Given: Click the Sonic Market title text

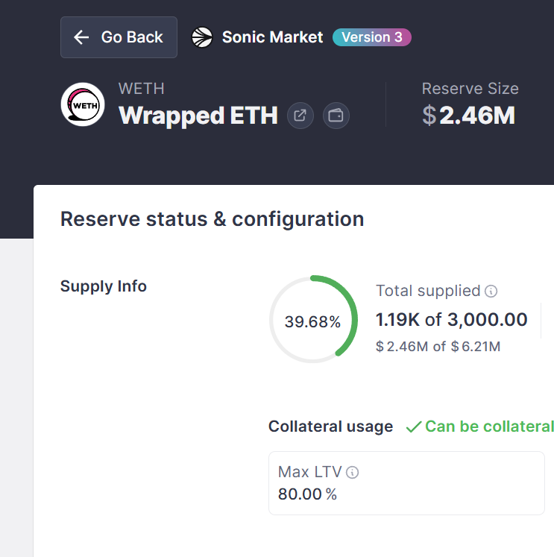Looking at the screenshot, I should [272, 37].
